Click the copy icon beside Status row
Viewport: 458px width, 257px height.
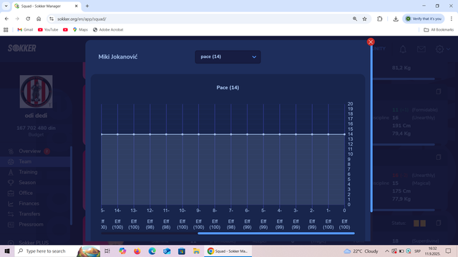point(439,223)
